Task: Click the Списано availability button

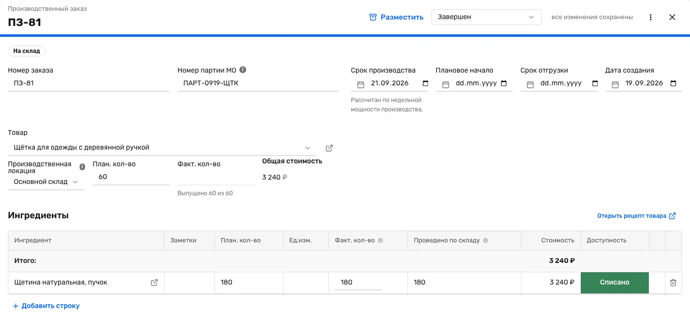Action: click(x=615, y=283)
